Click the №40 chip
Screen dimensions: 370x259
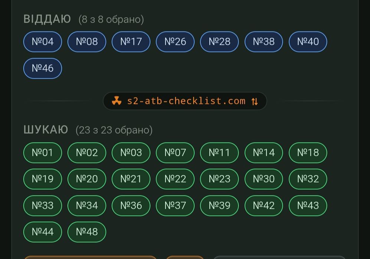(308, 42)
